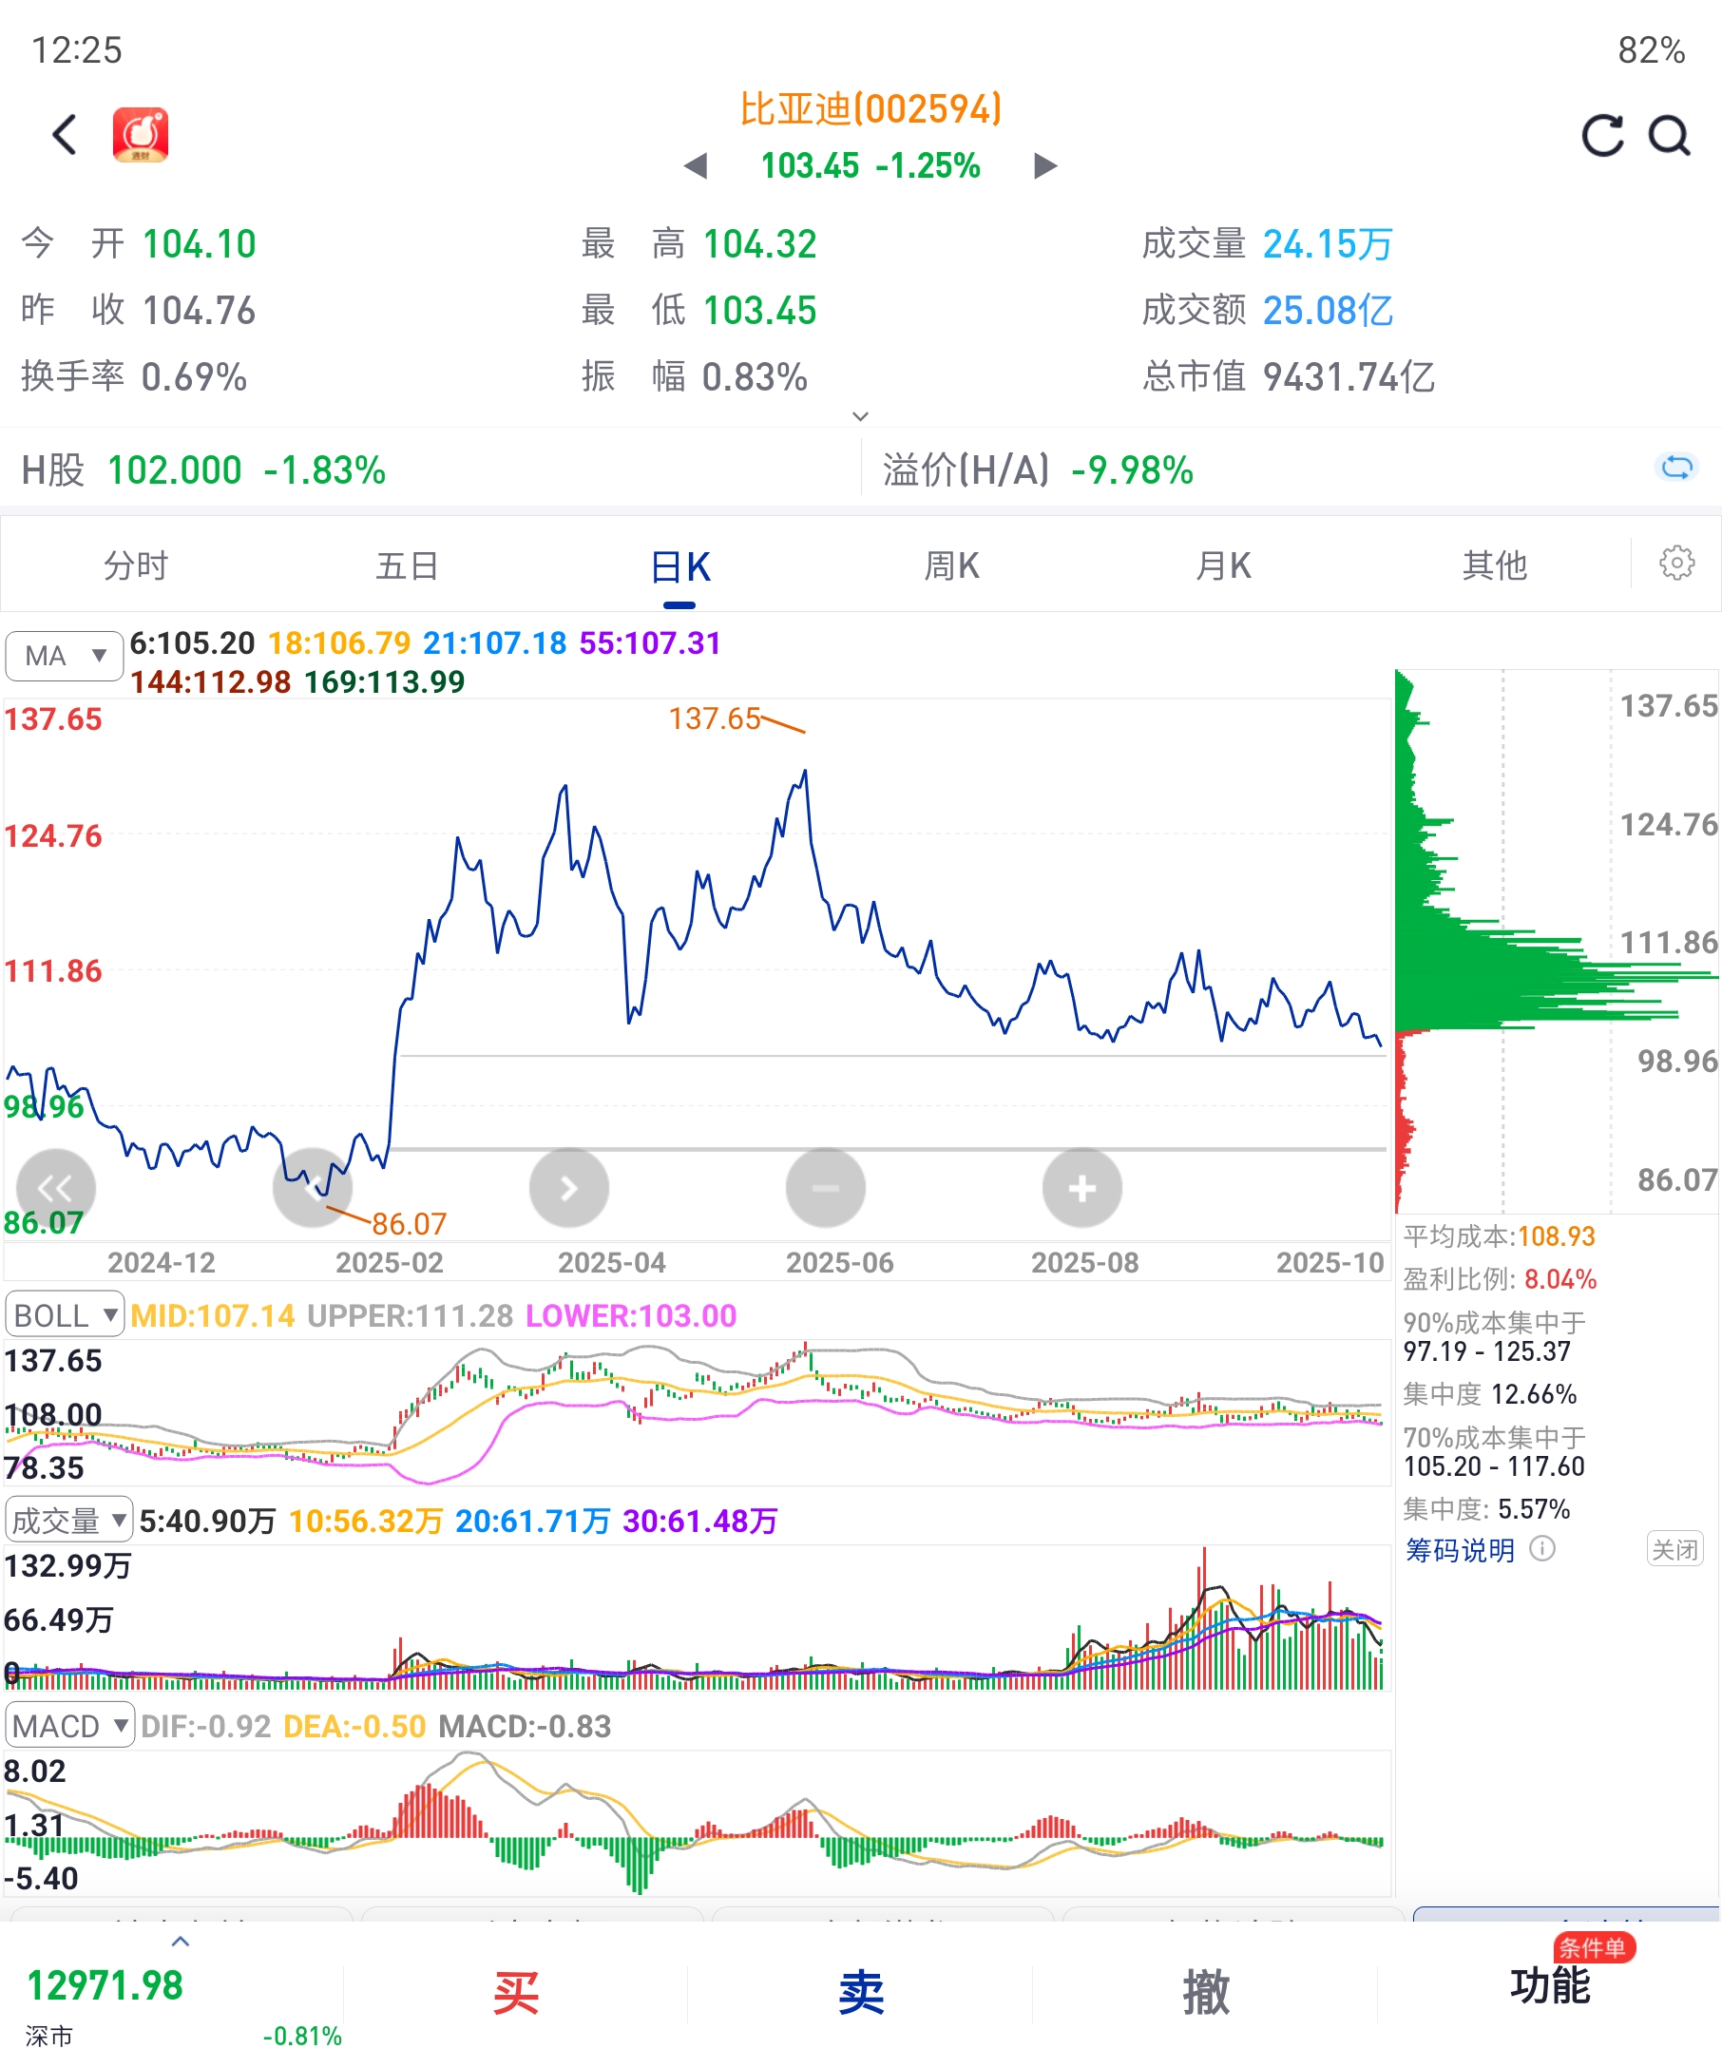Switch to 五日 tab
The width and height of the screenshot is (1722, 2068).
(x=408, y=565)
